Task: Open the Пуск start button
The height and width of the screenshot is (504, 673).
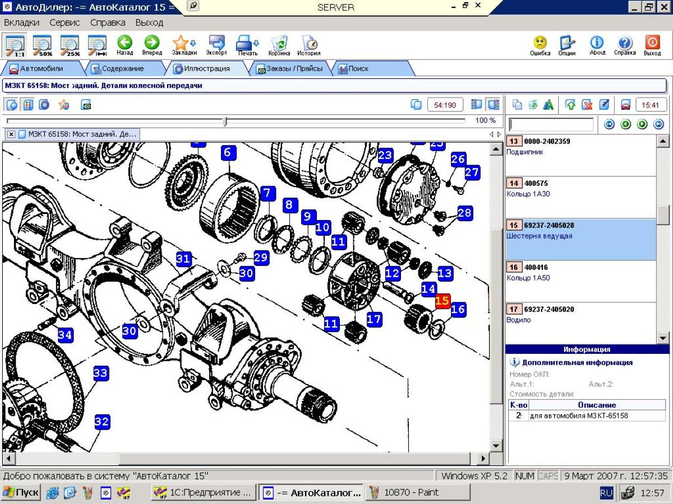Action: coord(21,493)
